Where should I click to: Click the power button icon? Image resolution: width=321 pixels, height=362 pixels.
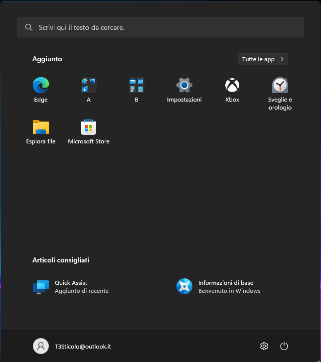[284, 346]
